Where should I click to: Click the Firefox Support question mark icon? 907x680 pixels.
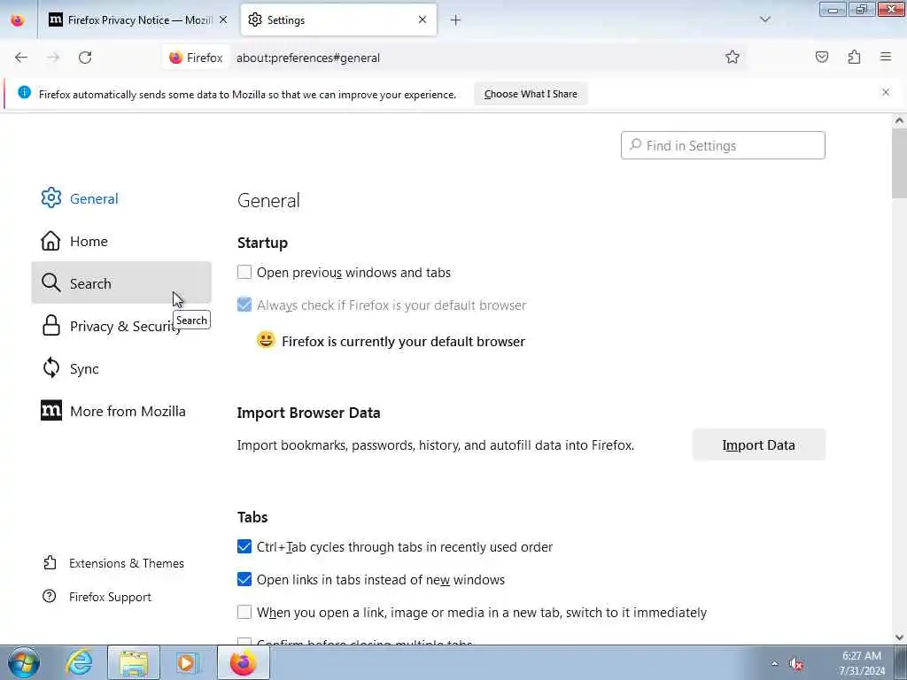[50, 596]
